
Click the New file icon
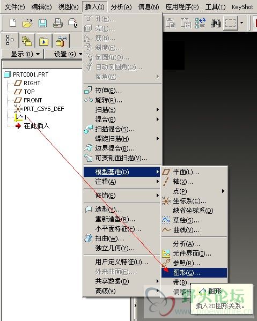13,23
